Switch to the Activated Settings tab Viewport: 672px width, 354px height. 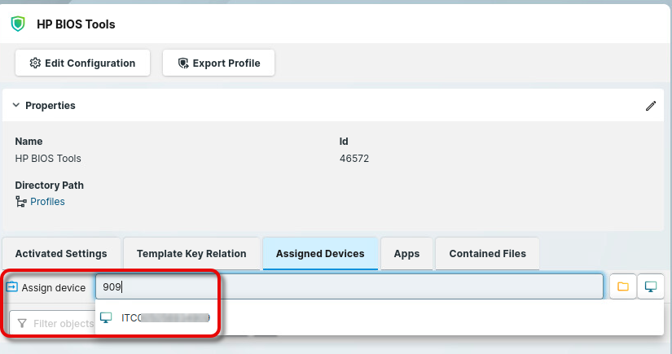[x=61, y=253]
